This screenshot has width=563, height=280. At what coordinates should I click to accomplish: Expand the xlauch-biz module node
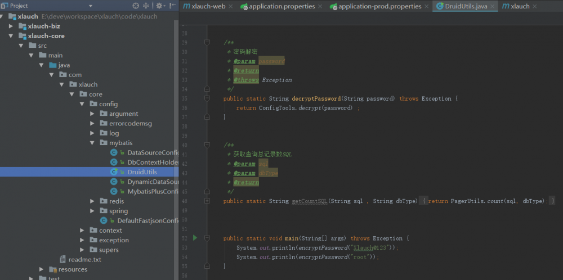point(11,26)
